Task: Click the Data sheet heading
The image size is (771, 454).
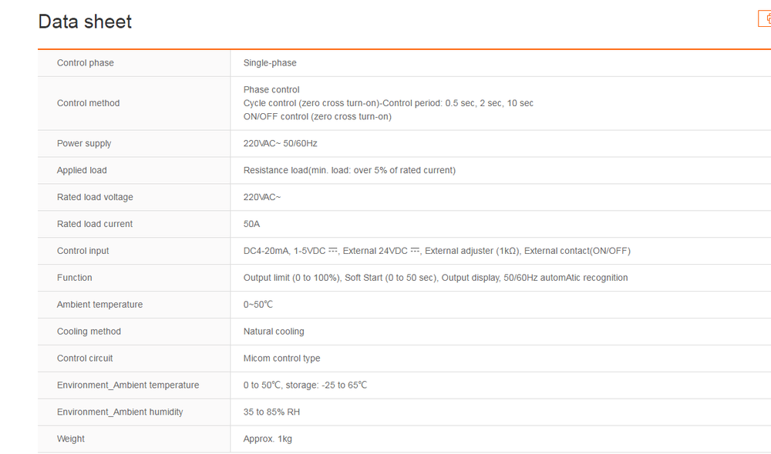Action: (x=85, y=22)
